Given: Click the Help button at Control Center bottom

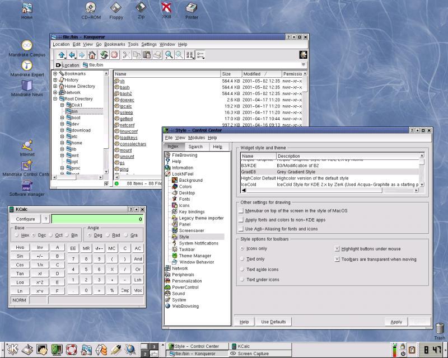Looking at the screenshot, I should point(244,322).
